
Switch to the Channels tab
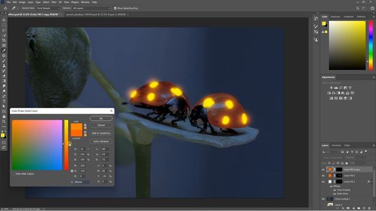click(336, 145)
